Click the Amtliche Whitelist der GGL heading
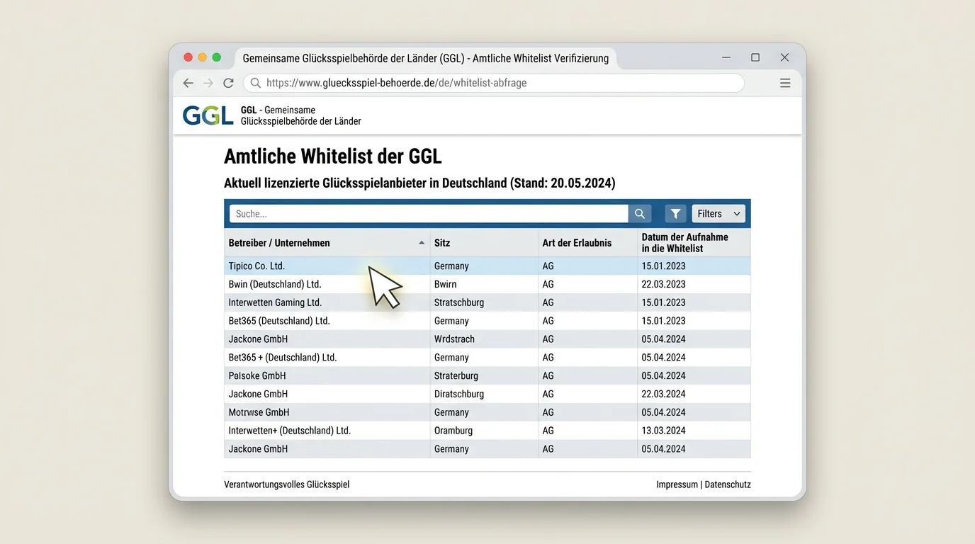This screenshot has height=544, width=975. [x=333, y=156]
